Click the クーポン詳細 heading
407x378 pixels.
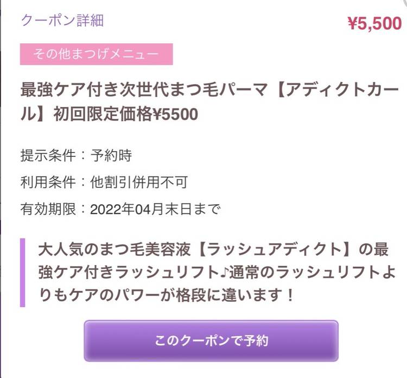[x=62, y=21]
